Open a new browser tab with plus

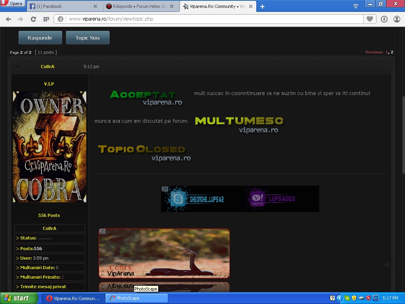(263, 7)
